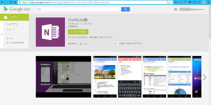Image resolution: width=211 pixels, height=105 pixels.
Task: Click the black extension icon left of HH
Action: coord(176,2)
